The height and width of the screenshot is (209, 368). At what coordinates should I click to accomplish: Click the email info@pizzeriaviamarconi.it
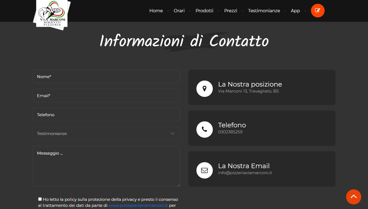coord(245,173)
